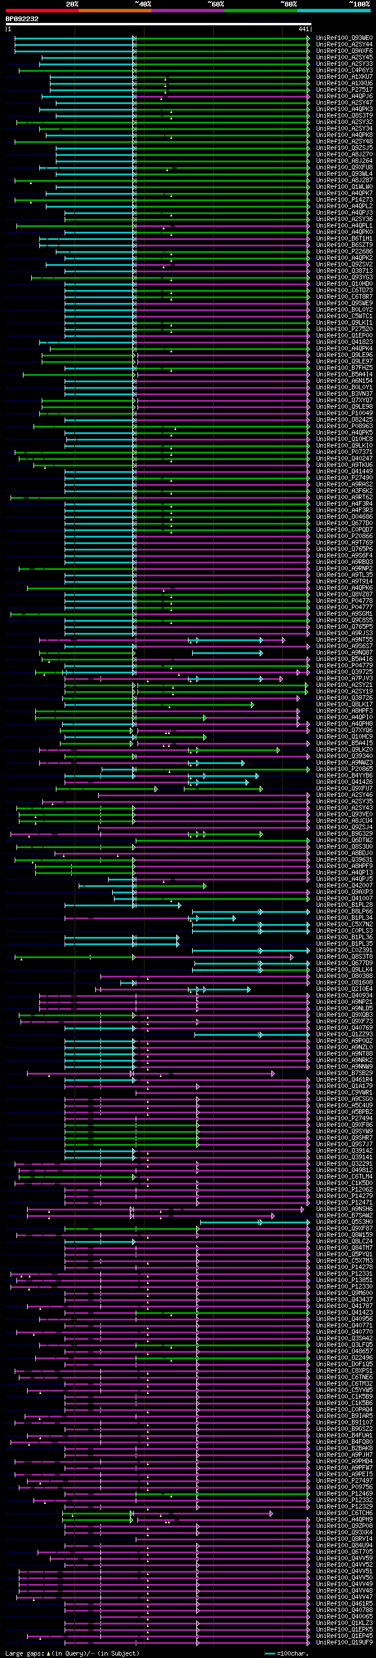Image resolution: width=376 pixels, height=1658 pixels.
Task: Open hit UniRef100_C4P6Y3
Action: coord(344,70)
